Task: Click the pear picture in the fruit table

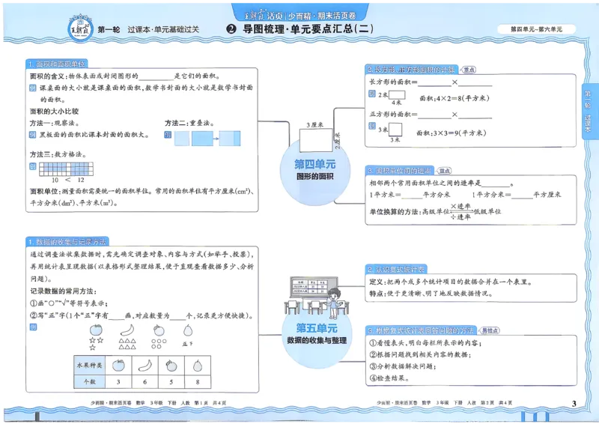Action: pyautogui.click(x=198, y=366)
